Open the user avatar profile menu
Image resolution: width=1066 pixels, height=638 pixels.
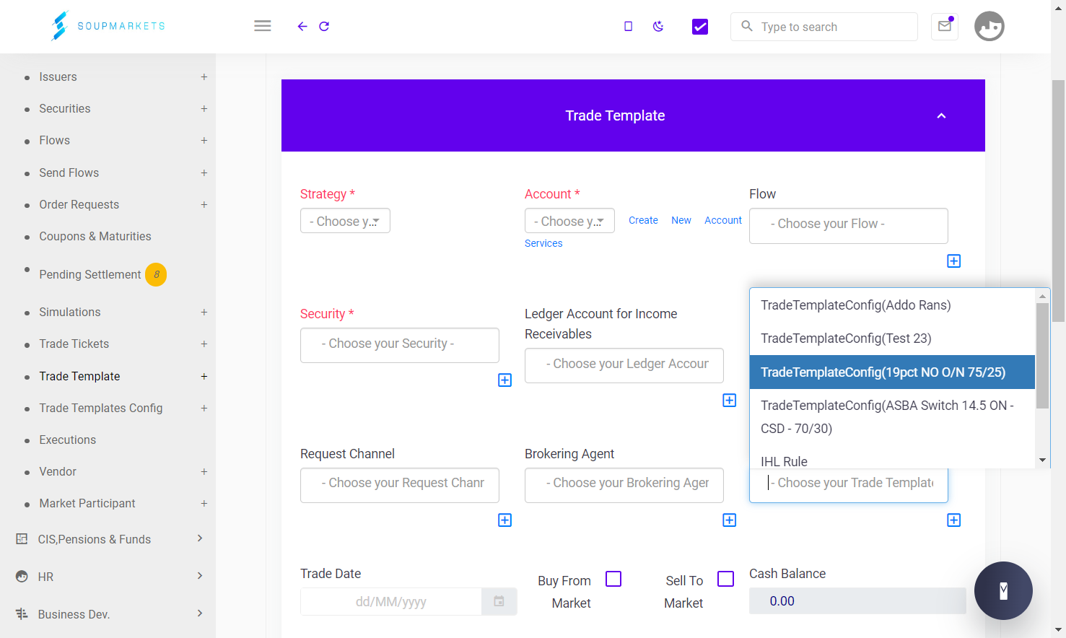989,26
